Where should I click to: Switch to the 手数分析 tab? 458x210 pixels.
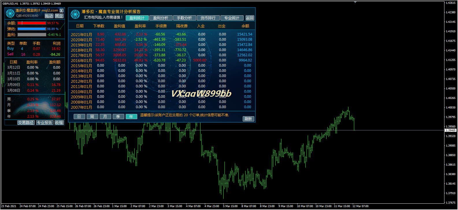pyautogui.click(x=184, y=18)
